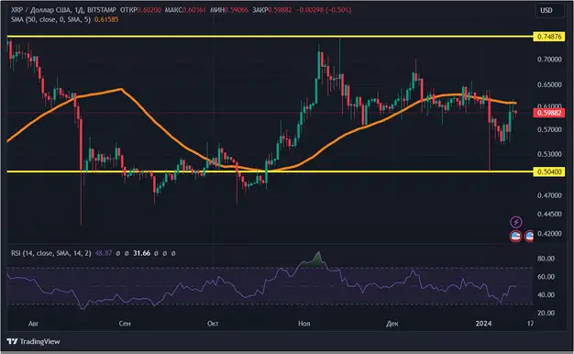Image resolution: width=574 pixels, height=354 pixels.
Task: Click the 0.65000 price axis label
Action: pos(549,84)
